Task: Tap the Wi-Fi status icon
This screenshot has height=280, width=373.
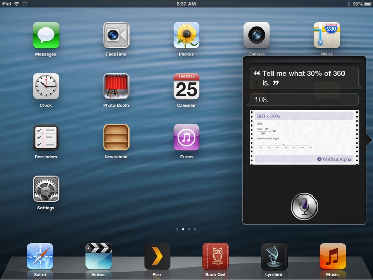Action: pos(17,4)
